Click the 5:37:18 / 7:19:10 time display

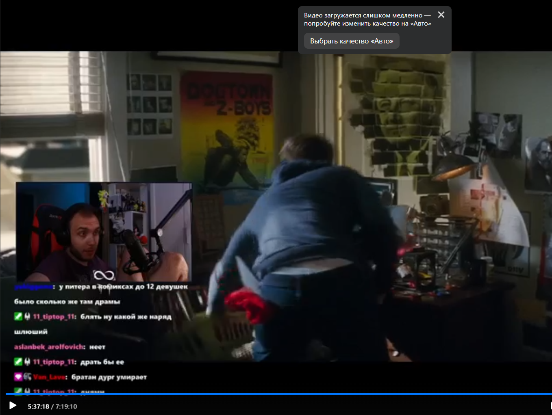pos(52,406)
